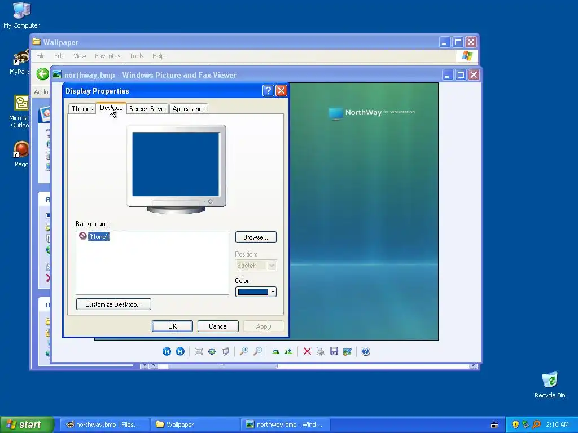578x433 pixels.
Task: Click Safely Remove Hardware tray icon
Action: (x=526, y=425)
